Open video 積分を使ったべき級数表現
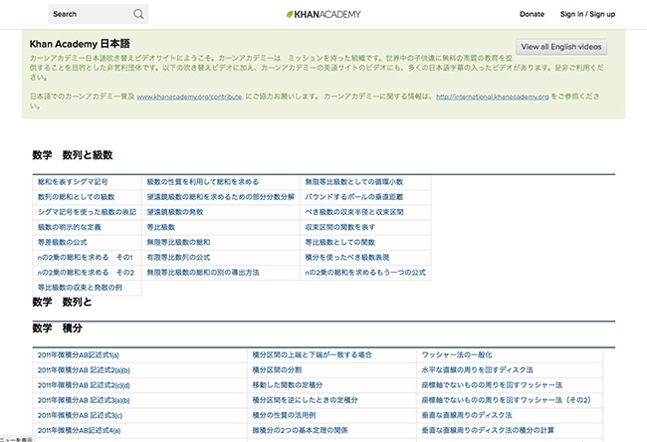Screen dimensions: 647x442 click(347, 257)
